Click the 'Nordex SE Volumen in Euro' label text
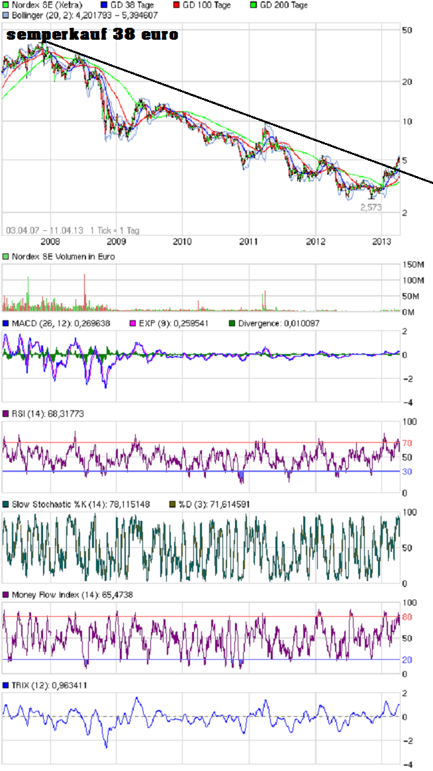 [x=64, y=256]
